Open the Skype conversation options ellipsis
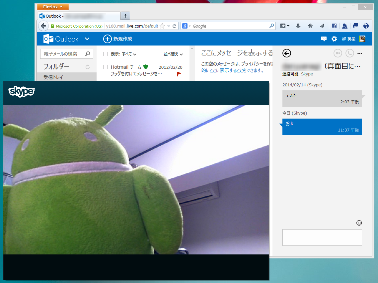Screen dimensions: 378x283 [x=360, y=53]
